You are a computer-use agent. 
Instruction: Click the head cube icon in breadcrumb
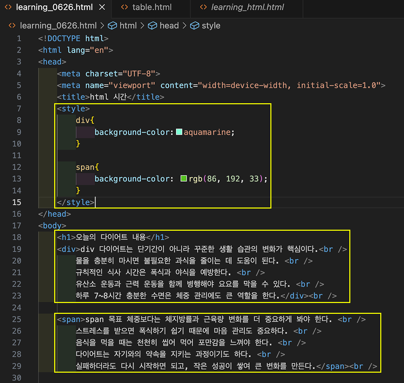click(152, 25)
